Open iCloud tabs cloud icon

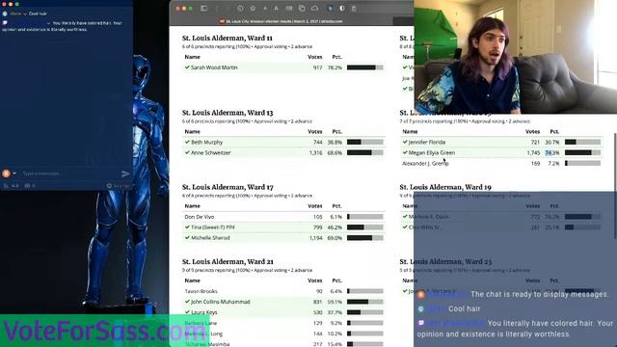(x=315, y=9)
